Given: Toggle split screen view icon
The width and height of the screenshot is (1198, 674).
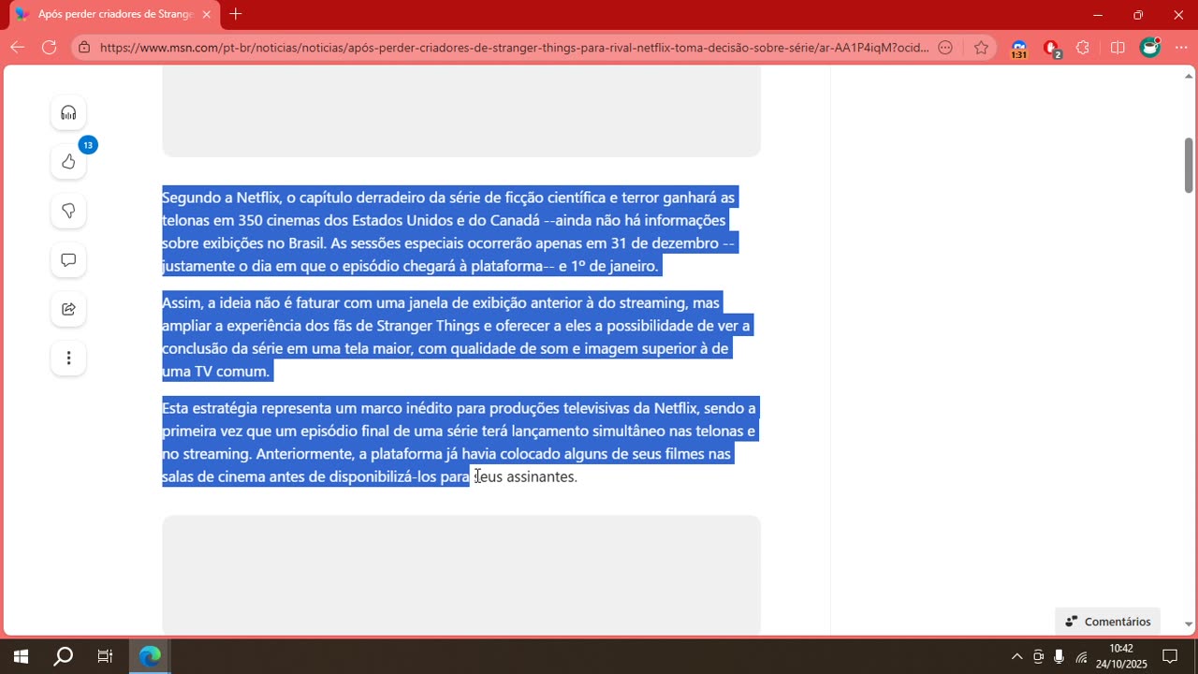Looking at the screenshot, I should tap(1118, 48).
